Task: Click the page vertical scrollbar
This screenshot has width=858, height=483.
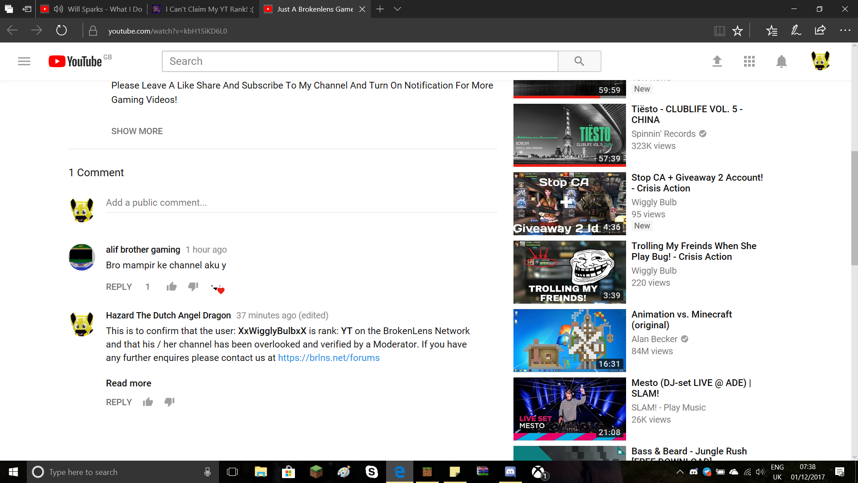Action: [854, 208]
